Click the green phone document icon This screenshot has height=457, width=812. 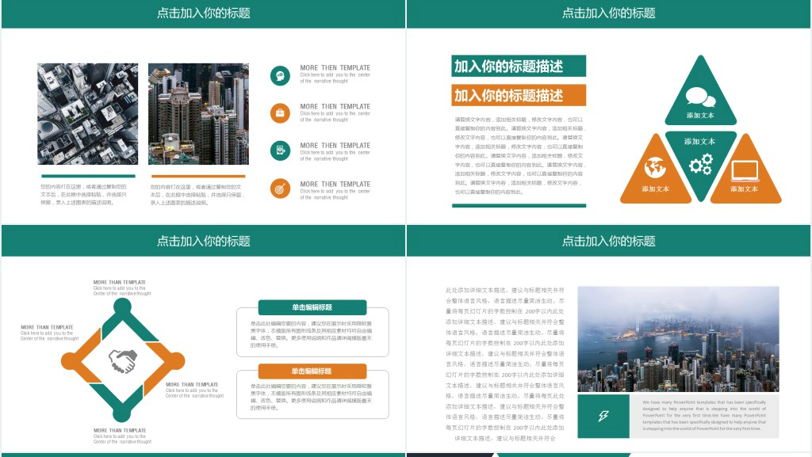[x=280, y=150]
